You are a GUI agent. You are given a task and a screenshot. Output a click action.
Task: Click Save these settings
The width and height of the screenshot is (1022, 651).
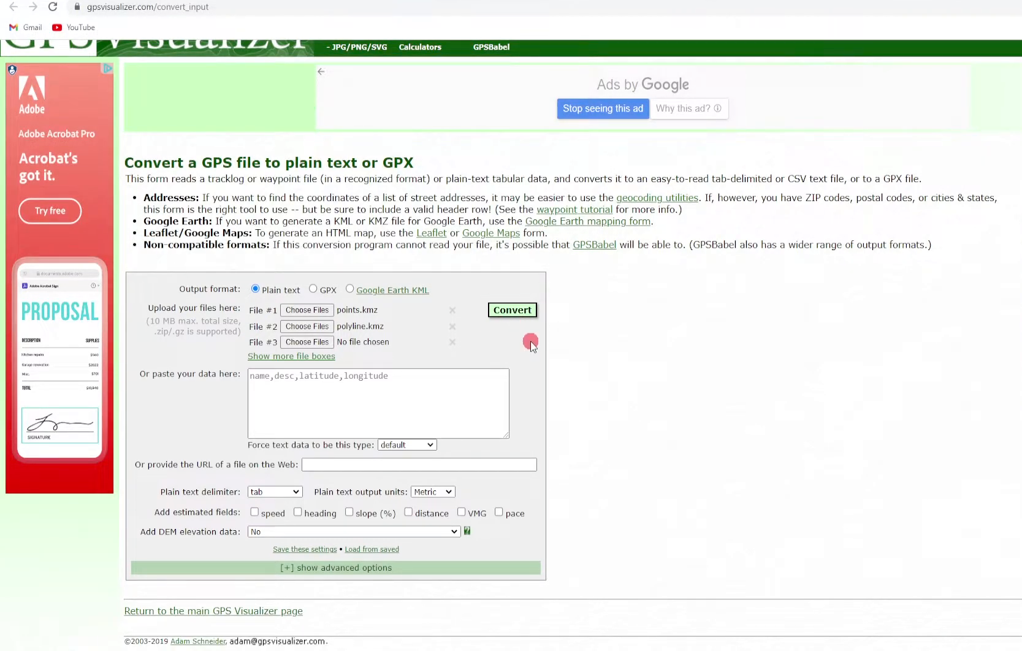coord(305,549)
